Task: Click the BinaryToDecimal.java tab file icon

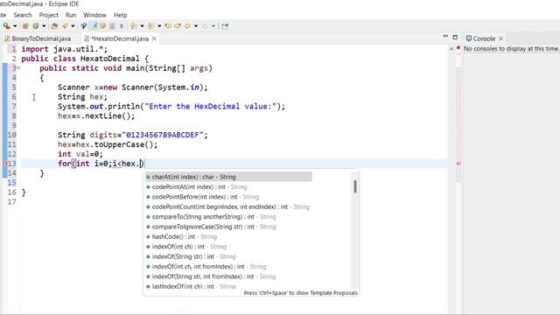Action: pyautogui.click(x=7, y=38)
